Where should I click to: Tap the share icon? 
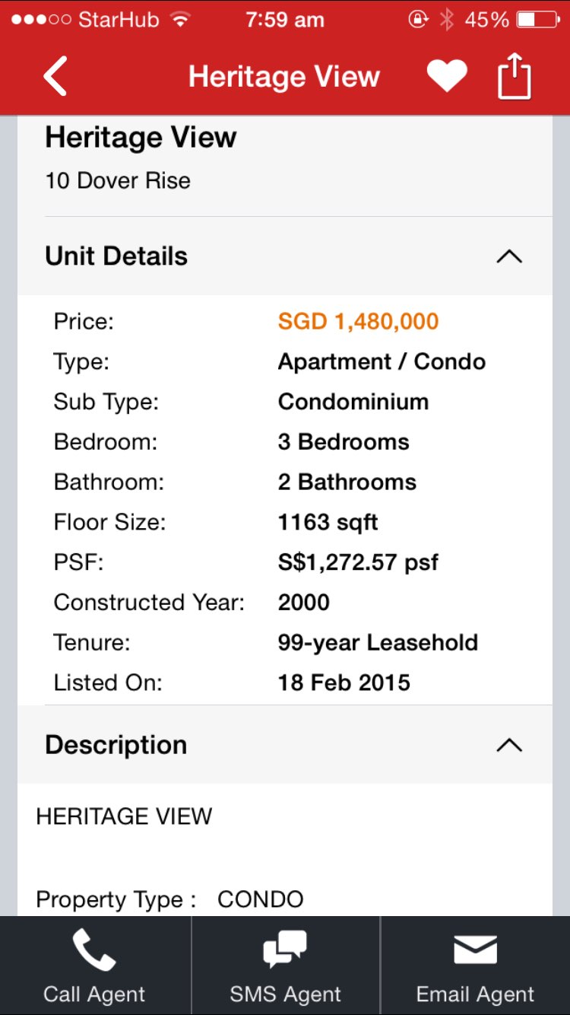(514, 75)
